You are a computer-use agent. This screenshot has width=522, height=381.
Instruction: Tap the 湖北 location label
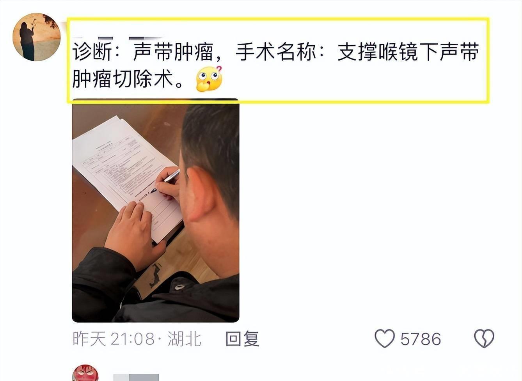[x=185, y=339]
